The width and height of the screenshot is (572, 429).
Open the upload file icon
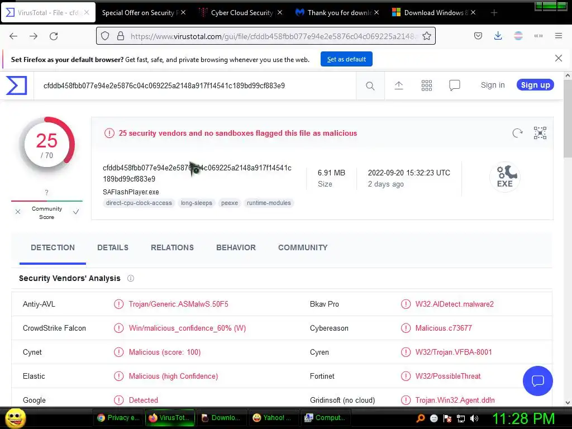(x=399, y=85)
